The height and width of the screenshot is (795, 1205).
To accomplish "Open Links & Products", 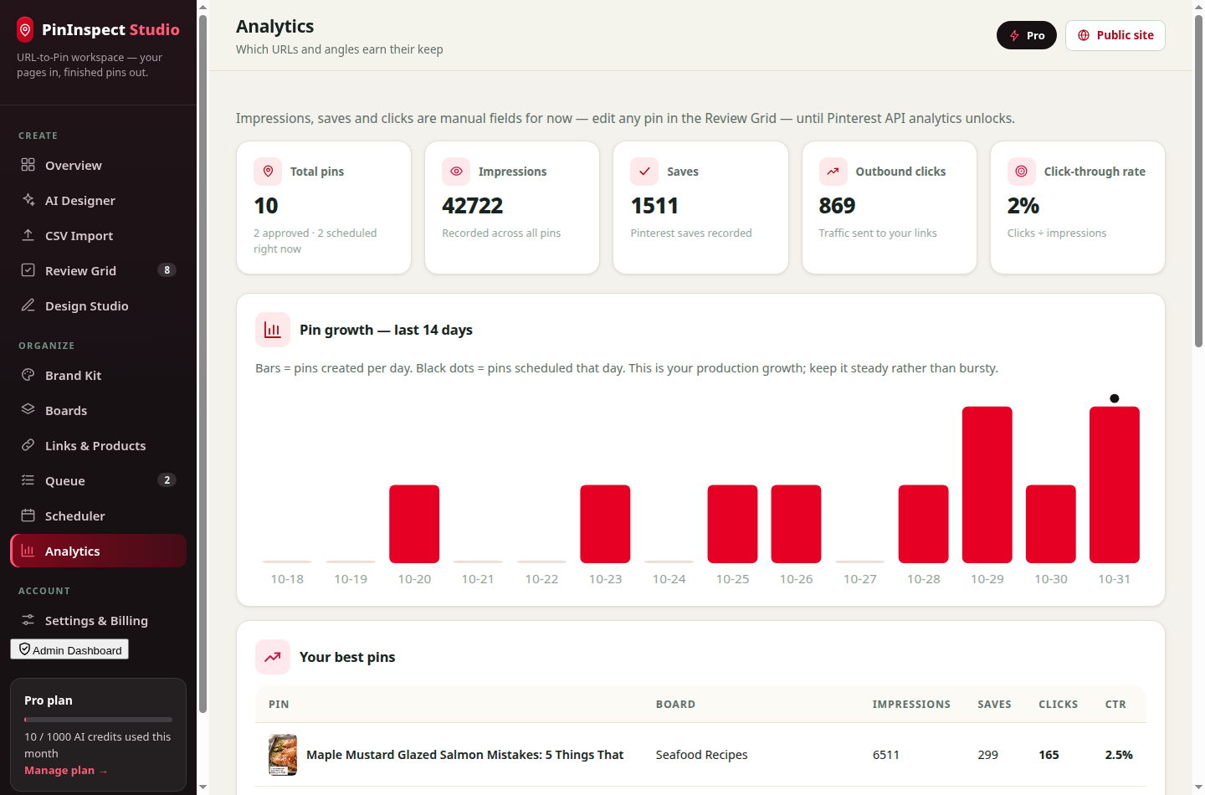I will [x=98, y=446].
